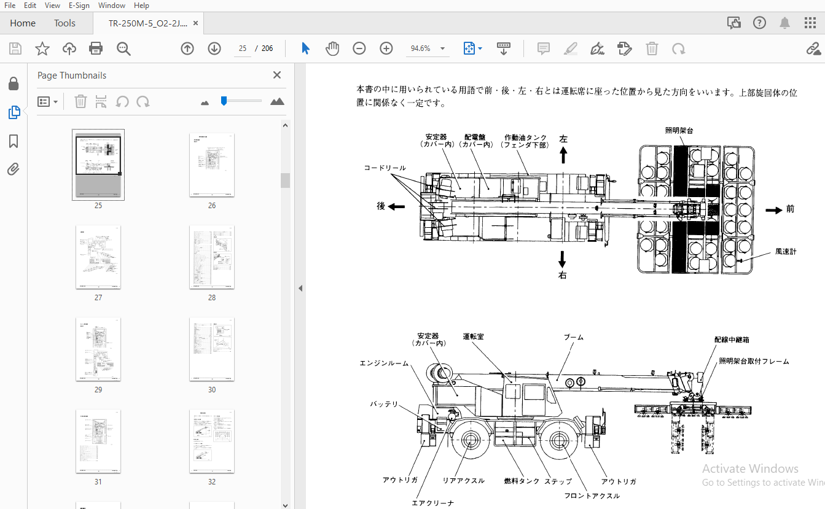
Task: Open the security lock panel
Action: pos(14,84)
